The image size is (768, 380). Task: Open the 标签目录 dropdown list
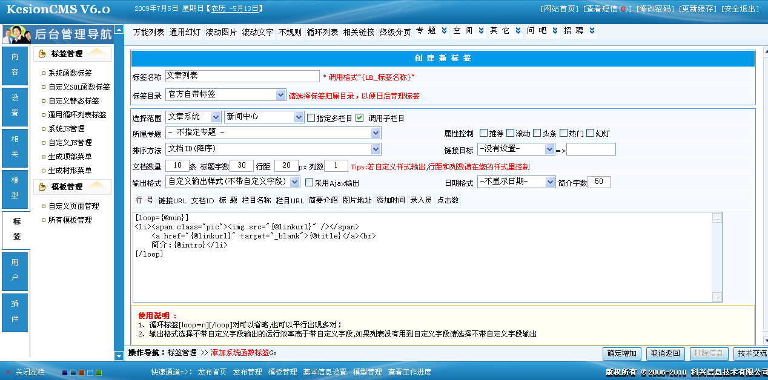tap(280, 95)
